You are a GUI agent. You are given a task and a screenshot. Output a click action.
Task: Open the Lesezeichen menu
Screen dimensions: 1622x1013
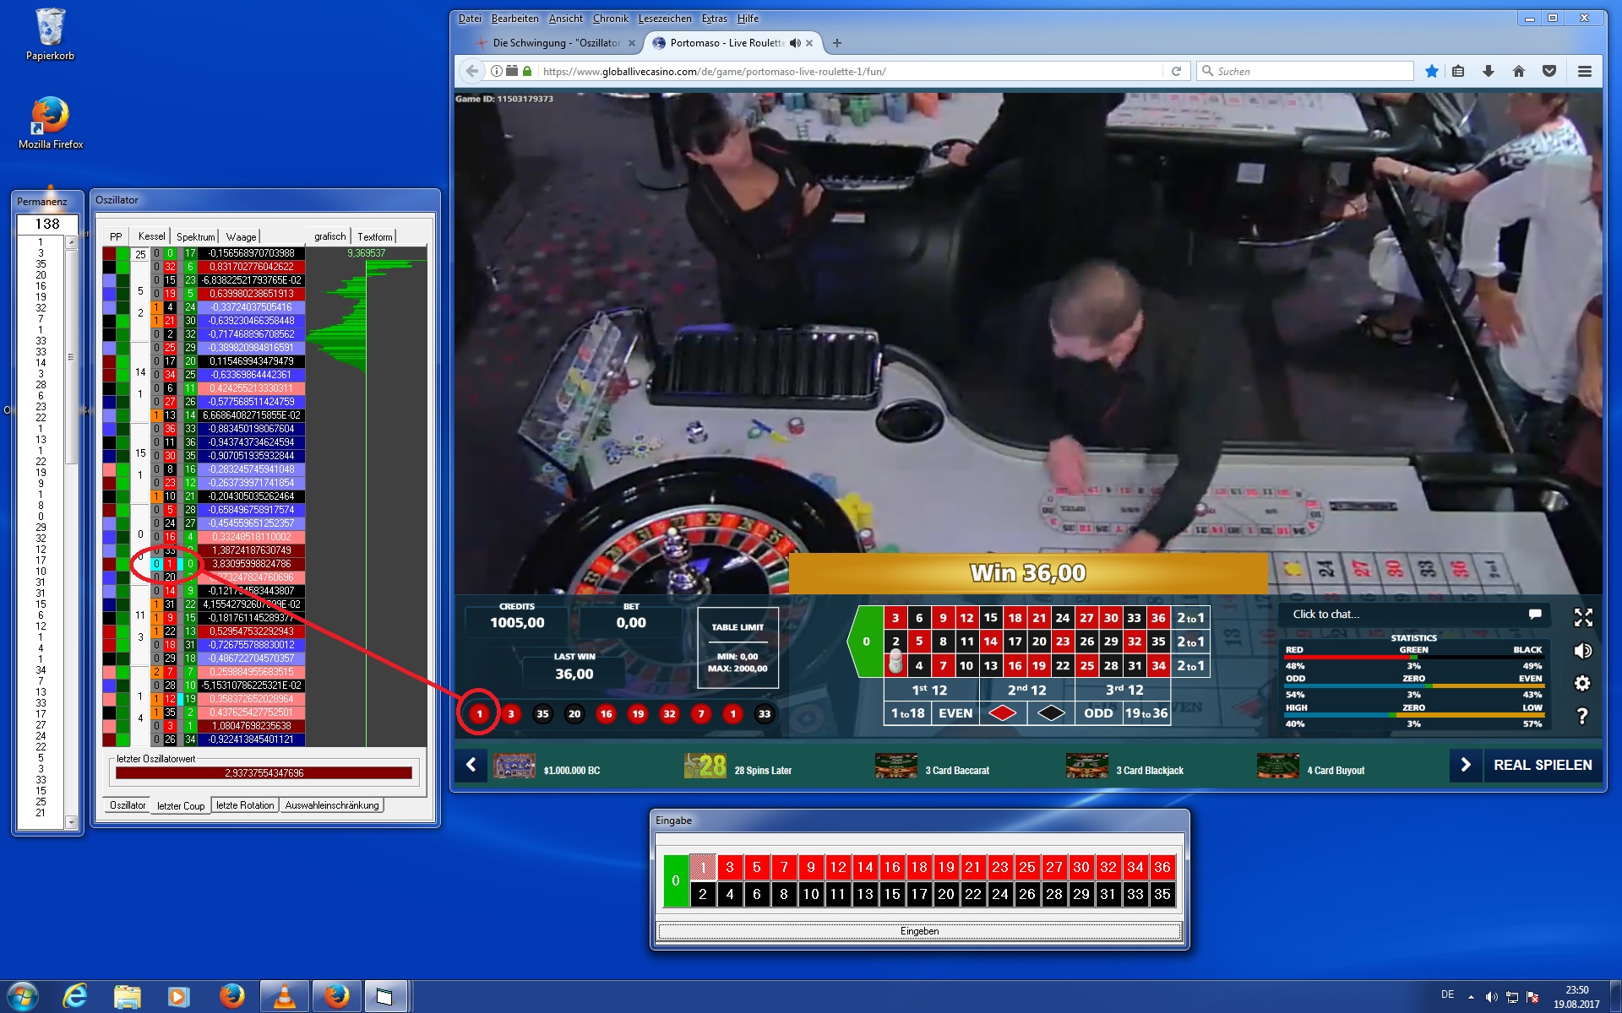tap(665, 19)
